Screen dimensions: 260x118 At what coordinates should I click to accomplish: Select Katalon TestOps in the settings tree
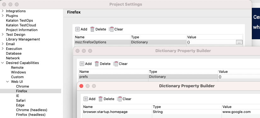pos(20,20)
